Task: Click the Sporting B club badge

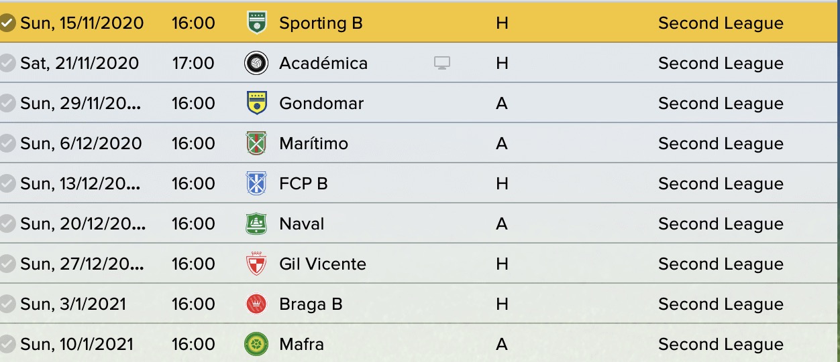Action: point(256,23)
